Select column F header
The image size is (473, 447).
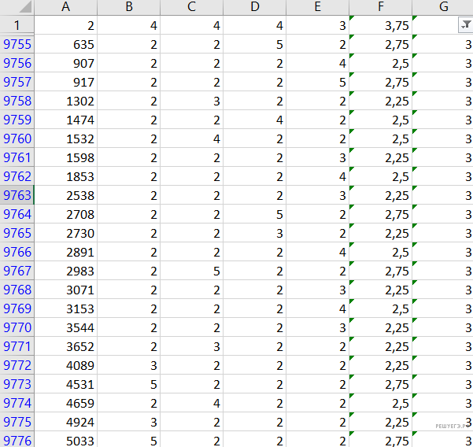380,8
